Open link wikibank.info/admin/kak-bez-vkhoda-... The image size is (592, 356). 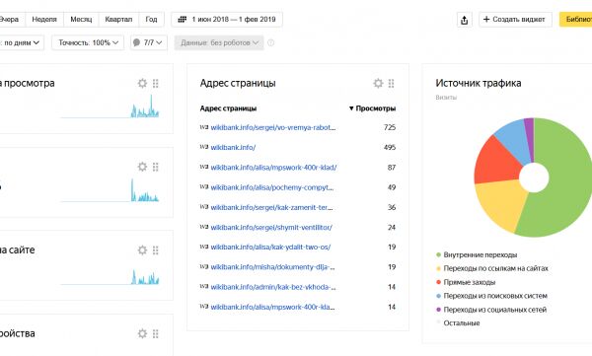coord(273,287)
